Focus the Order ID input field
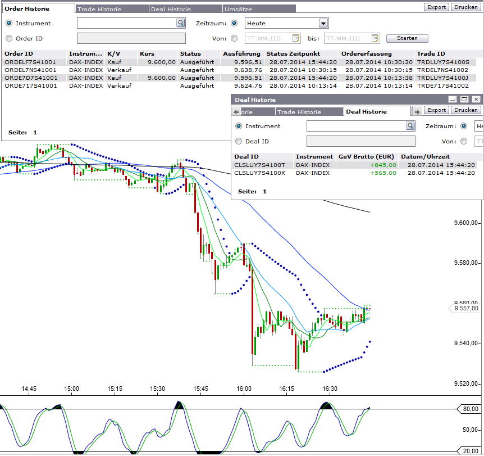The image size is (484, 456). (131, 38)
